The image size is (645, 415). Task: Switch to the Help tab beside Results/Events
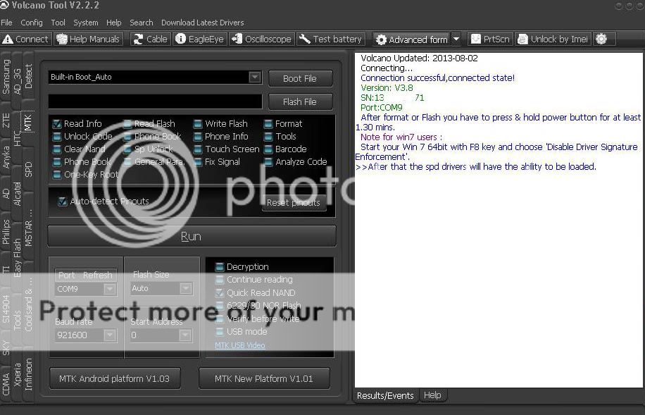pyautogui.click(x=432, y=395)
